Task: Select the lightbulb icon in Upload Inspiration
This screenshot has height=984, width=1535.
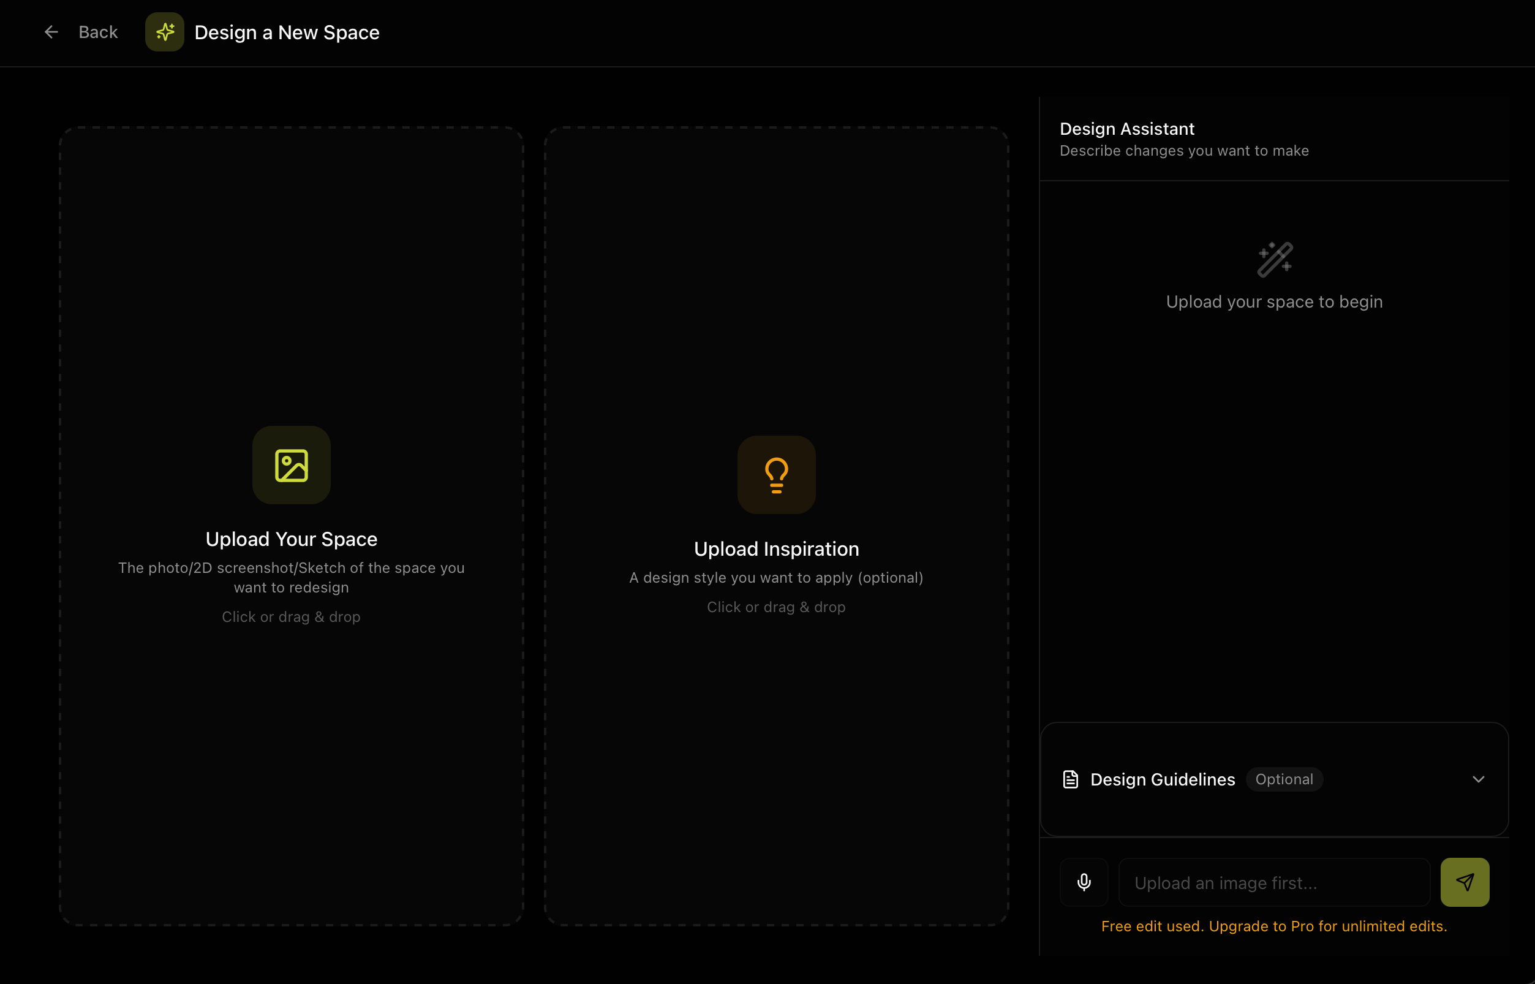Action: 776,475
